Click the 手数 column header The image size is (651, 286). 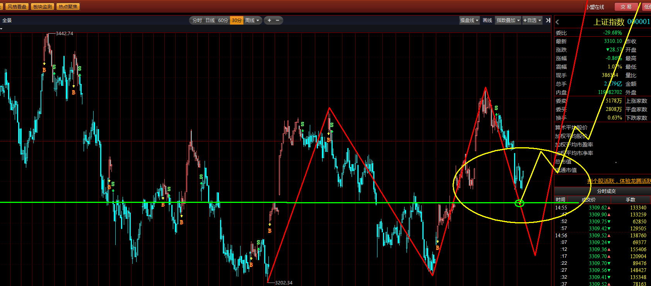point(630,200)
